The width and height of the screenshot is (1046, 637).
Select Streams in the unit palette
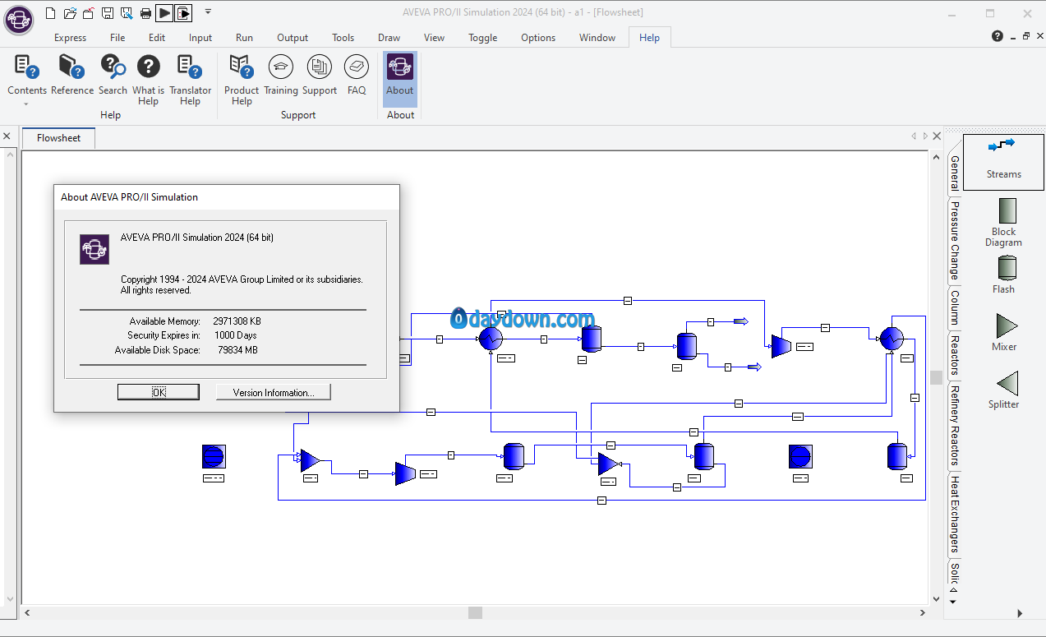point(1003,162)
